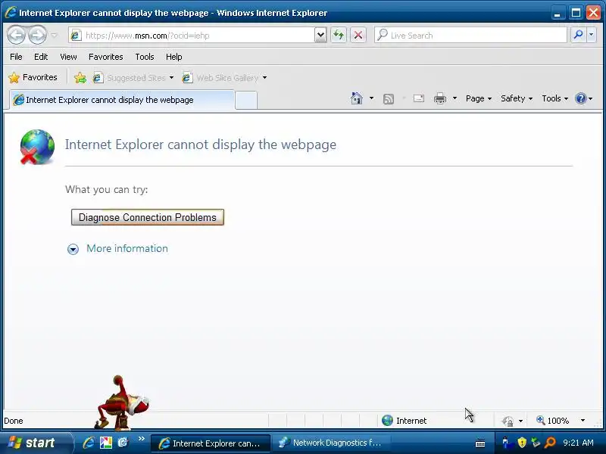Click Diagnose Connection Problems button
The width and height of the screenshot is (606, 454).
(148, 217)
